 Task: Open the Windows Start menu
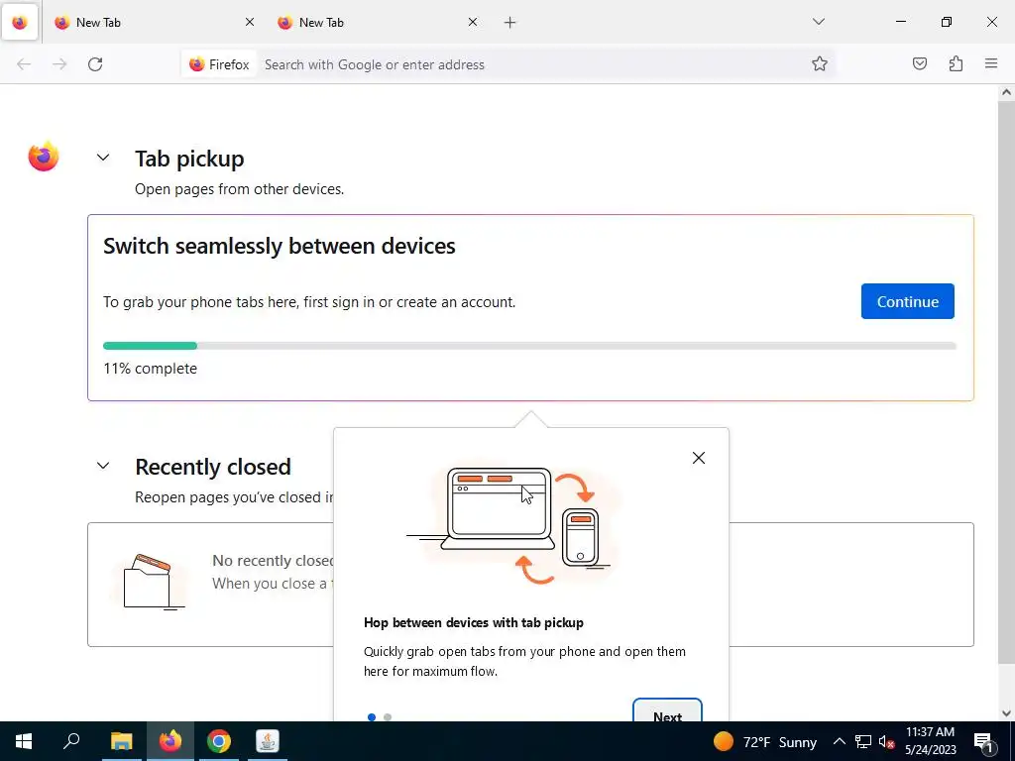pos(24,741)
